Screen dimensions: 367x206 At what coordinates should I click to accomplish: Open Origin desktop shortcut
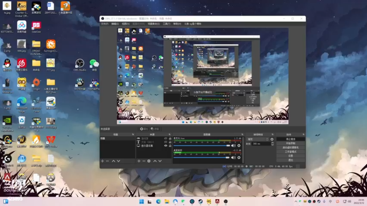[36, 84]
